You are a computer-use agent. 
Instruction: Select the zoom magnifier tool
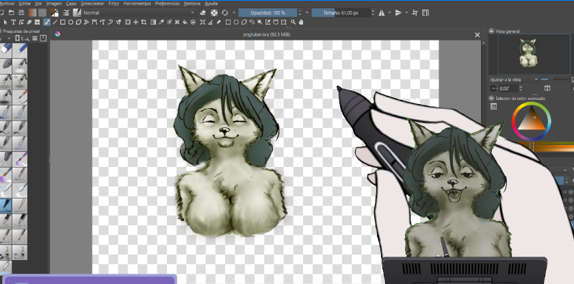[x=293, y=23]
